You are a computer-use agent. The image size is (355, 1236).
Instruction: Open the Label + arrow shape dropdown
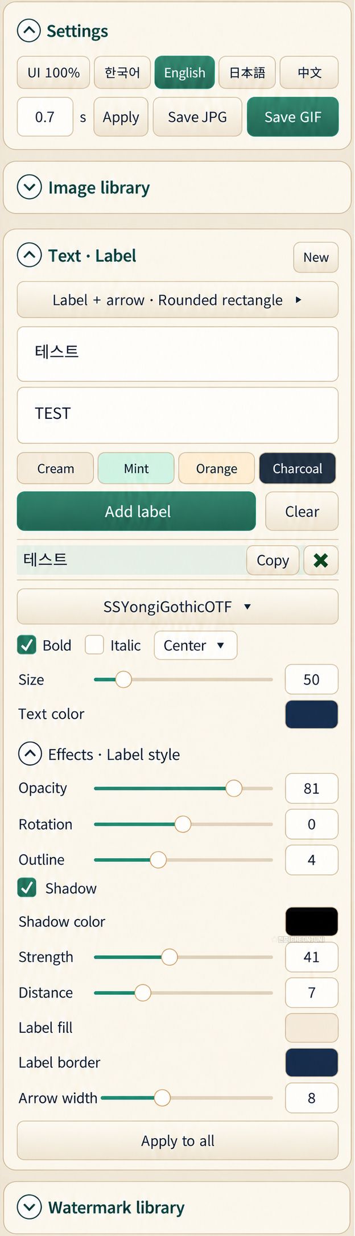(177, 300)
